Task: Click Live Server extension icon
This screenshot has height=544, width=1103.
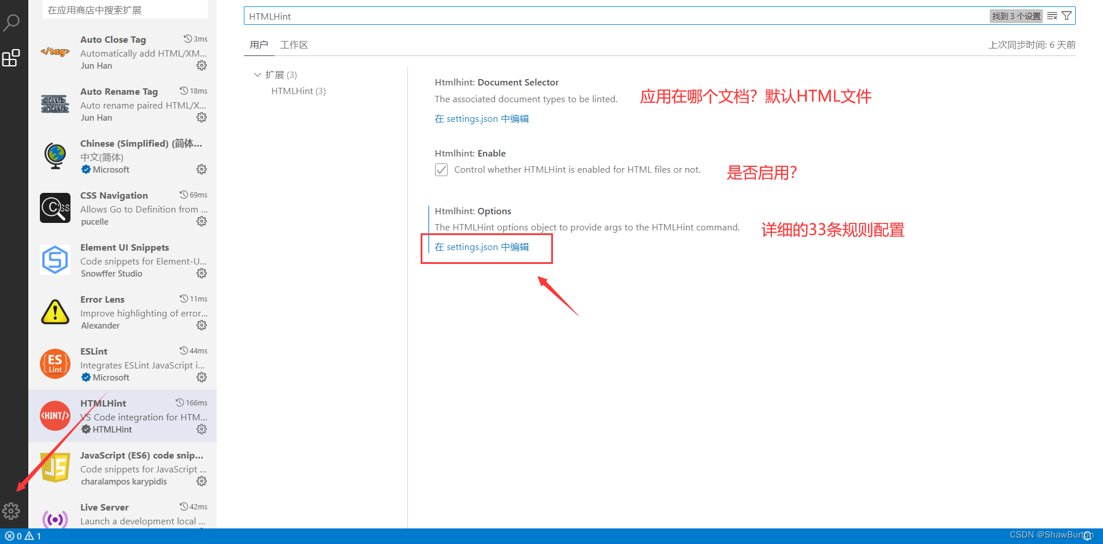Action: (x=55, y=519)
